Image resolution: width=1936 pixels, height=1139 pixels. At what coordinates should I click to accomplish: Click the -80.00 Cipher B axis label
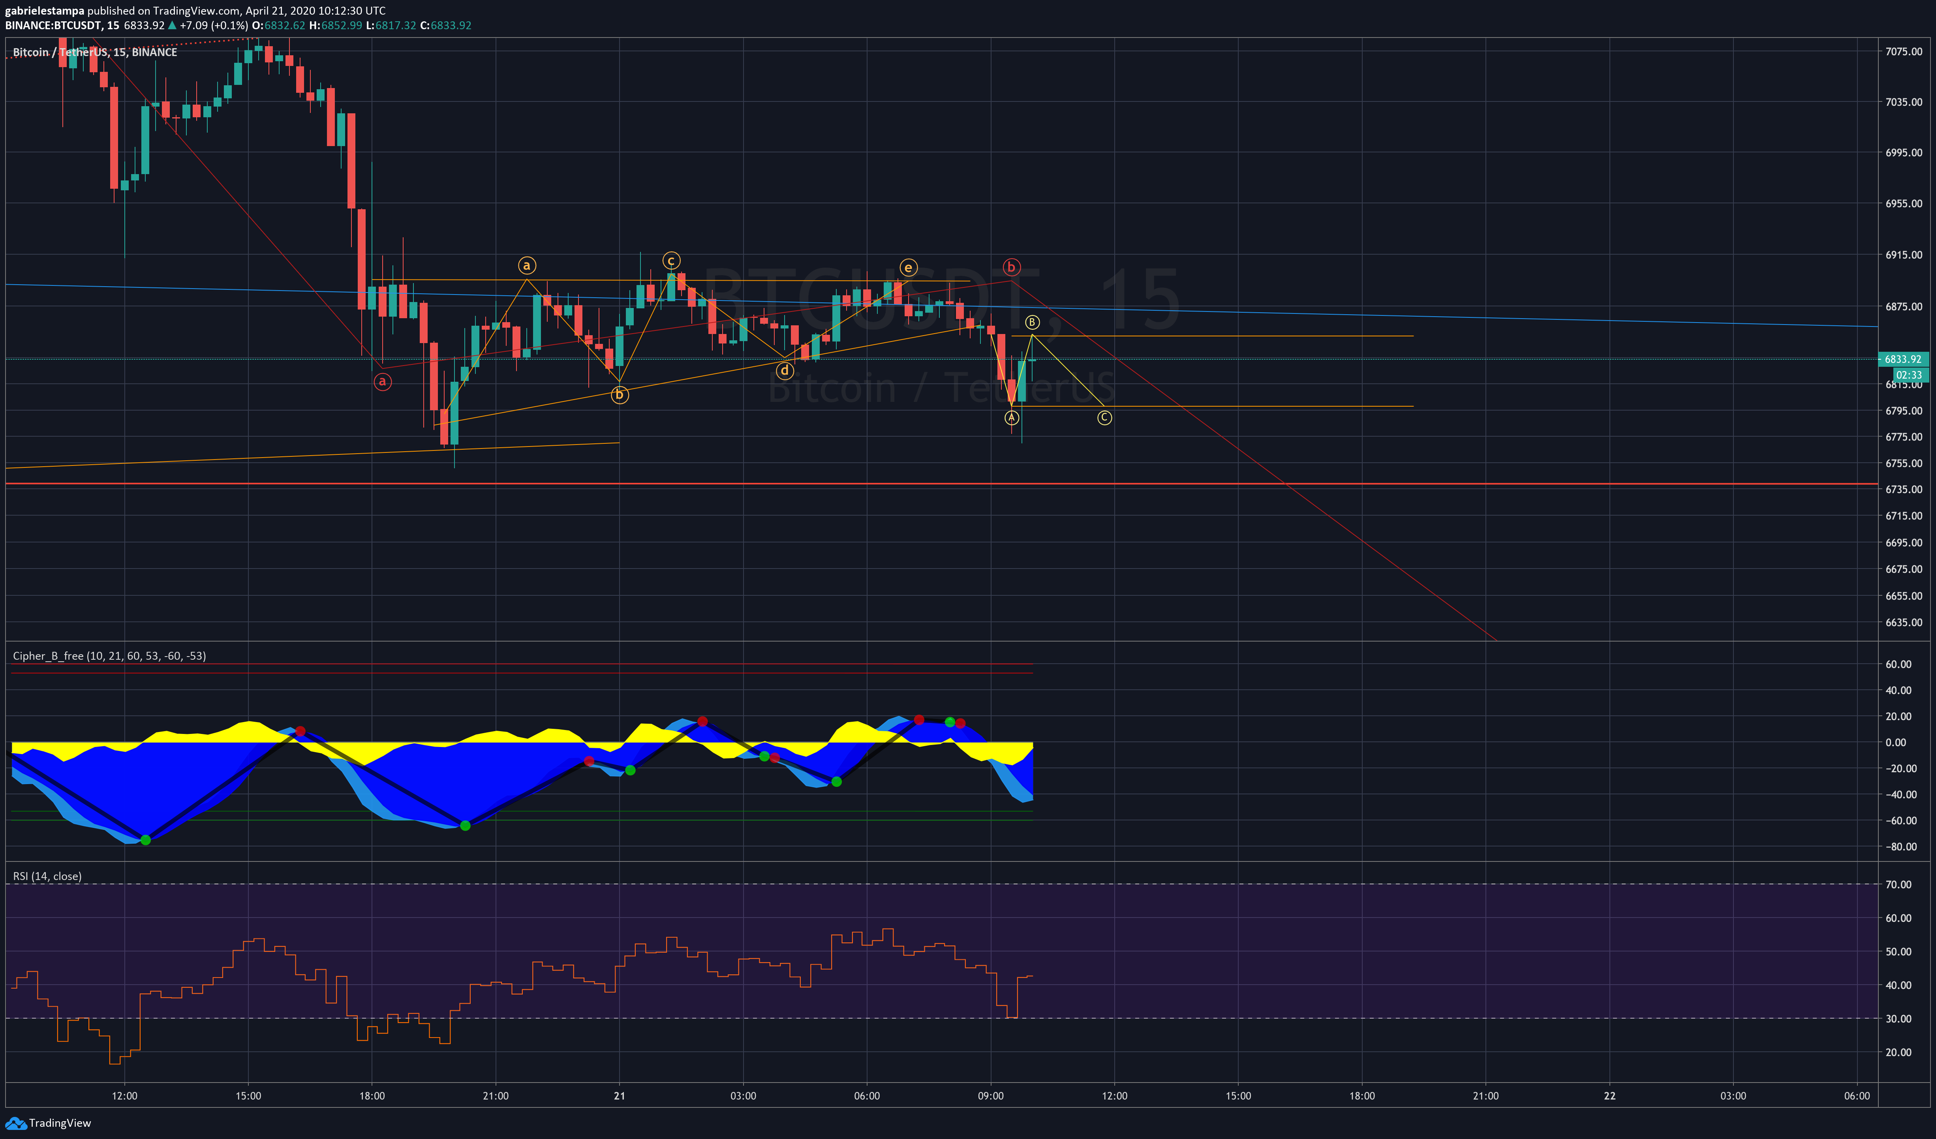coord(1901,847)
